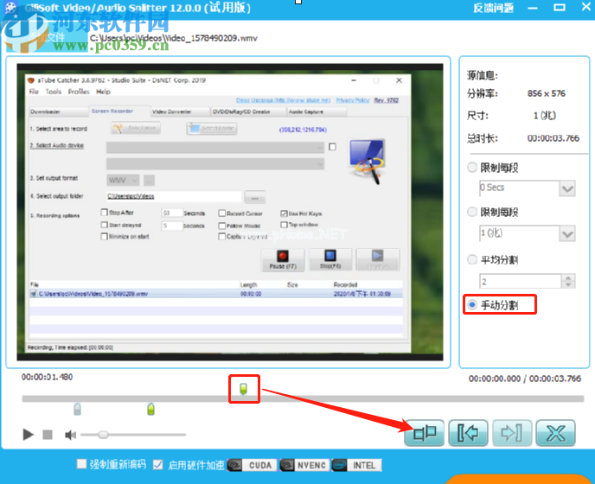Adjust the volume slider knob
This screenshot has width=595, height=484.
[x=103, y=435]
